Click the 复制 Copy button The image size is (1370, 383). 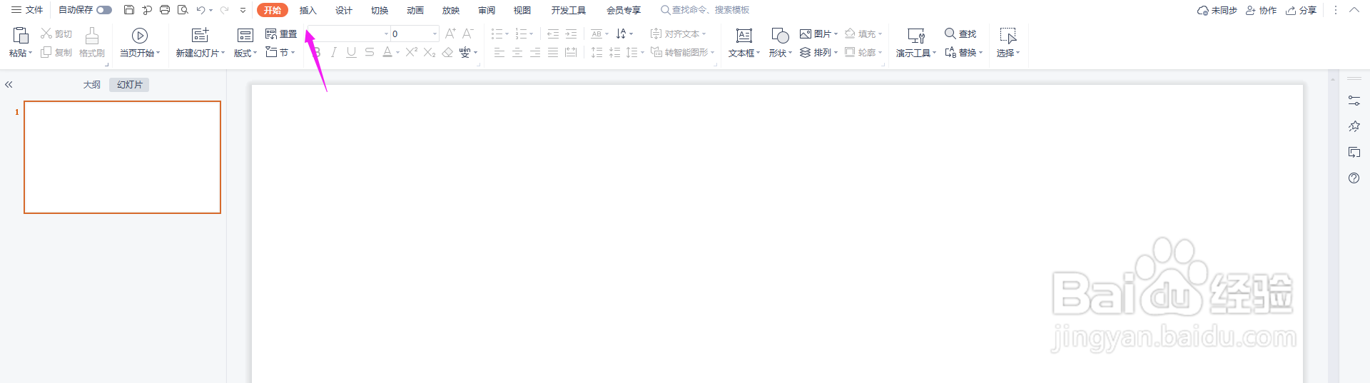click(56, 52)
